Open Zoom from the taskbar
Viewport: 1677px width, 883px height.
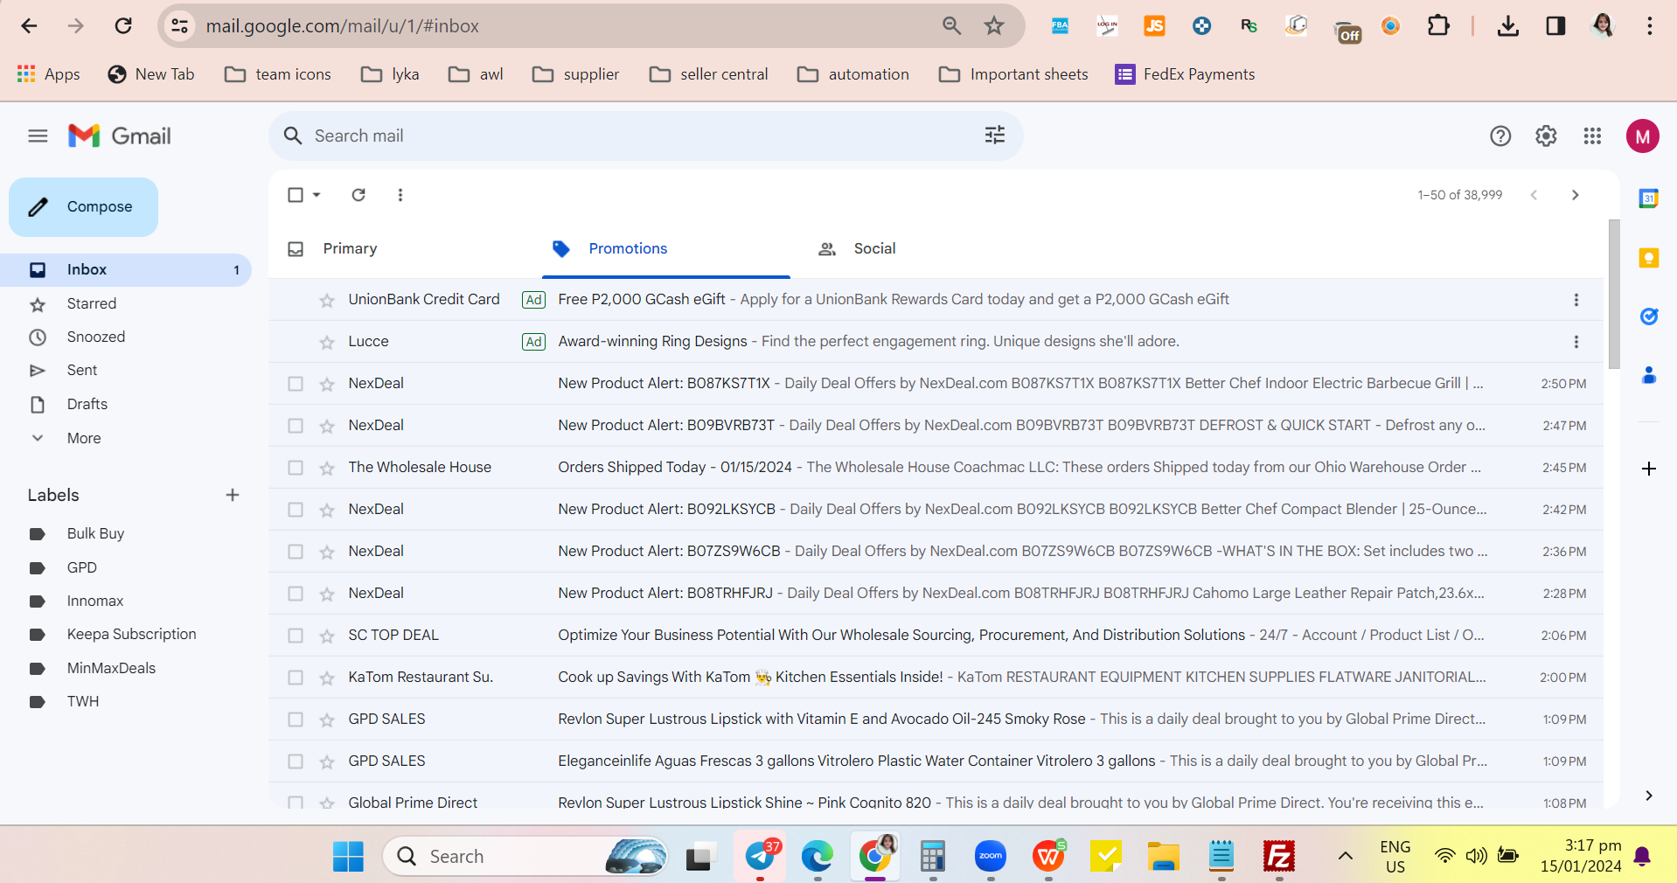point(991,857)
